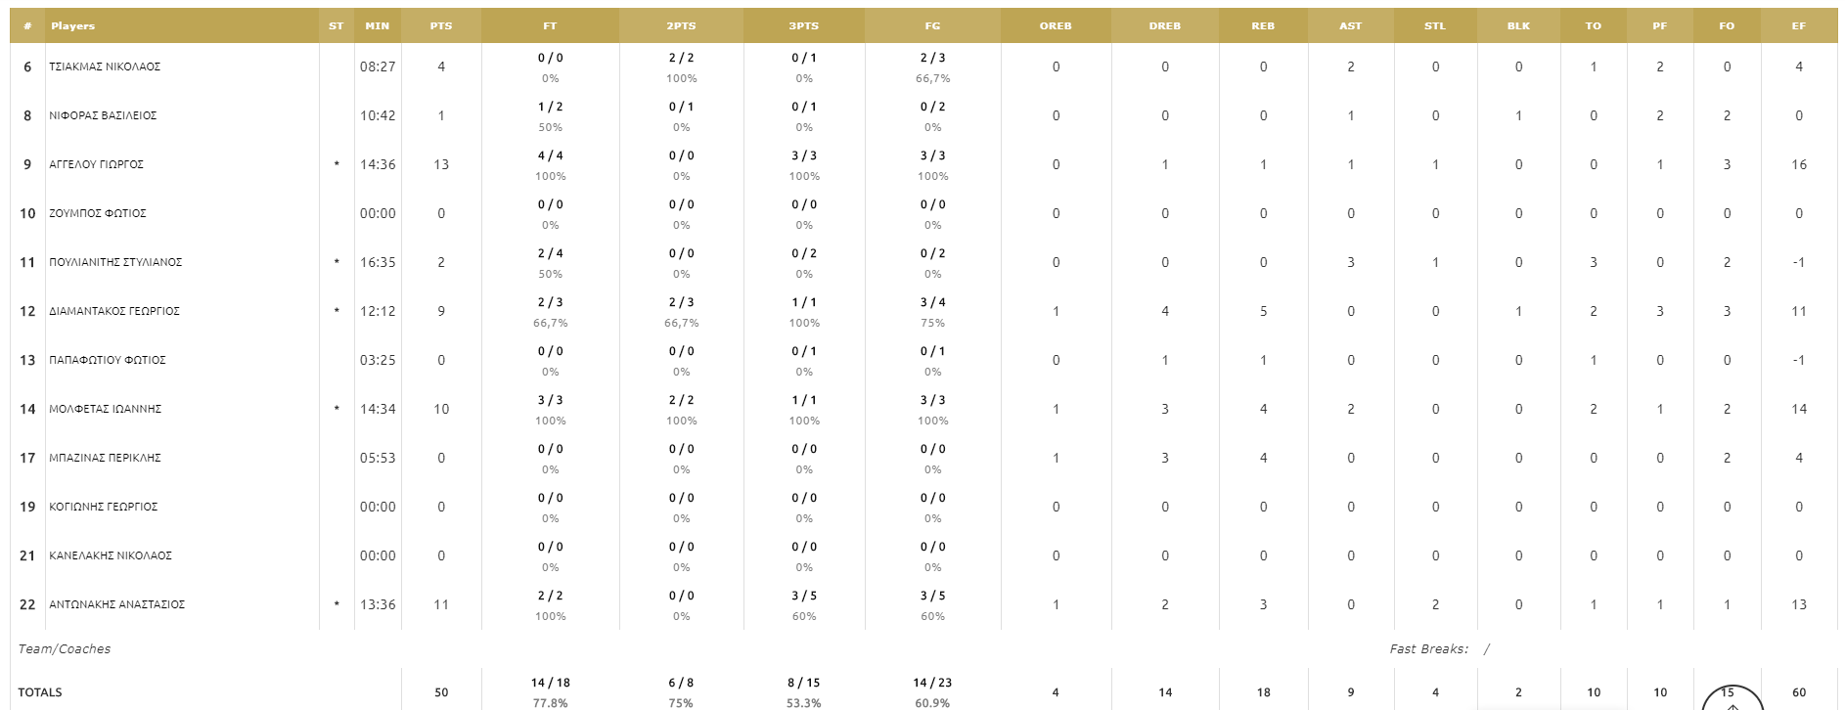Viewport: 1845px width, 710px height.
Task: Click player ΝΙΦΟΡΑΣ ΒΑΣΙΛΕΙΟΣ name
Action: pyautogui.click(x=103, y=115)
